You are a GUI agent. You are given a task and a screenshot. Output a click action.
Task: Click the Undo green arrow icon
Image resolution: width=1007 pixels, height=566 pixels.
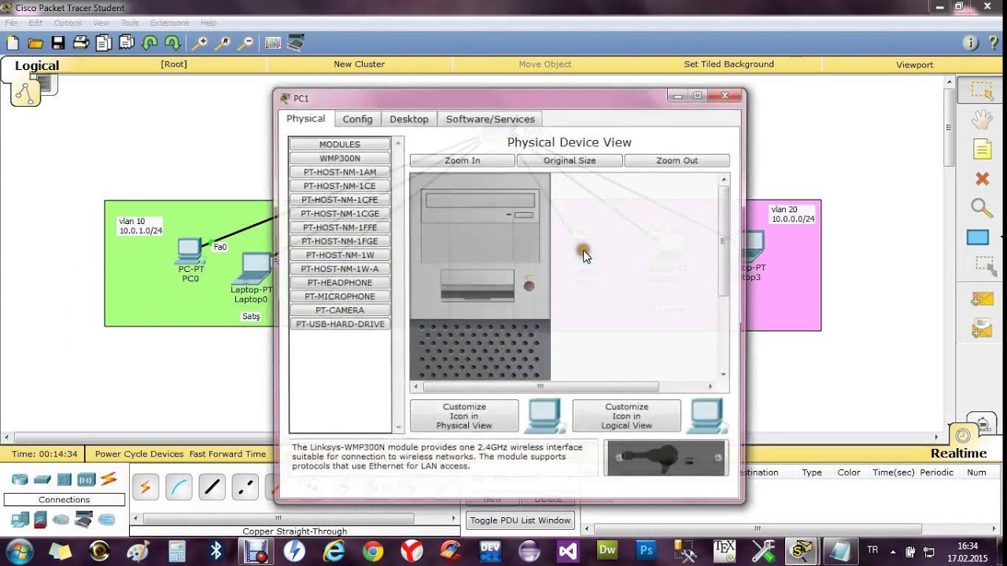[149, 43]
